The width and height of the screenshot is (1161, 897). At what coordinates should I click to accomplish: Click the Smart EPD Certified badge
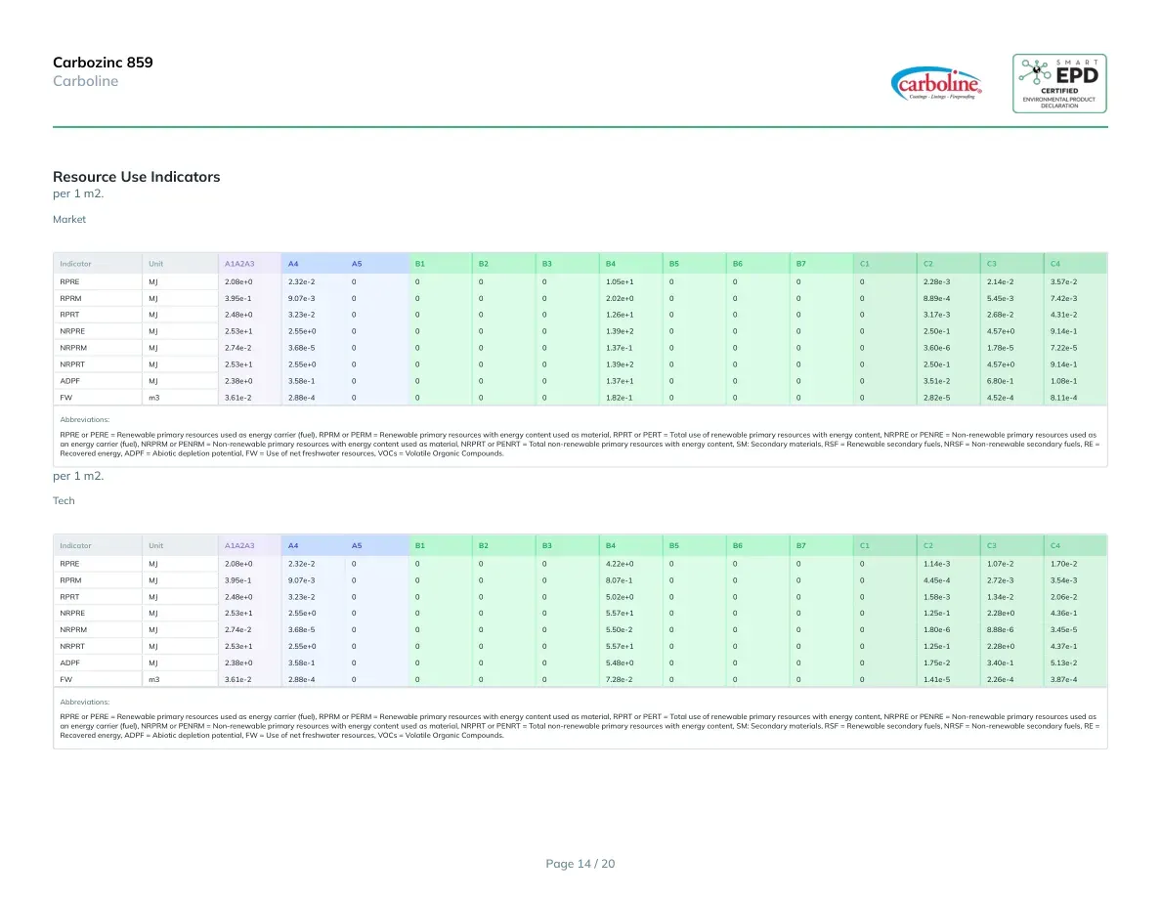point(1059,84)
